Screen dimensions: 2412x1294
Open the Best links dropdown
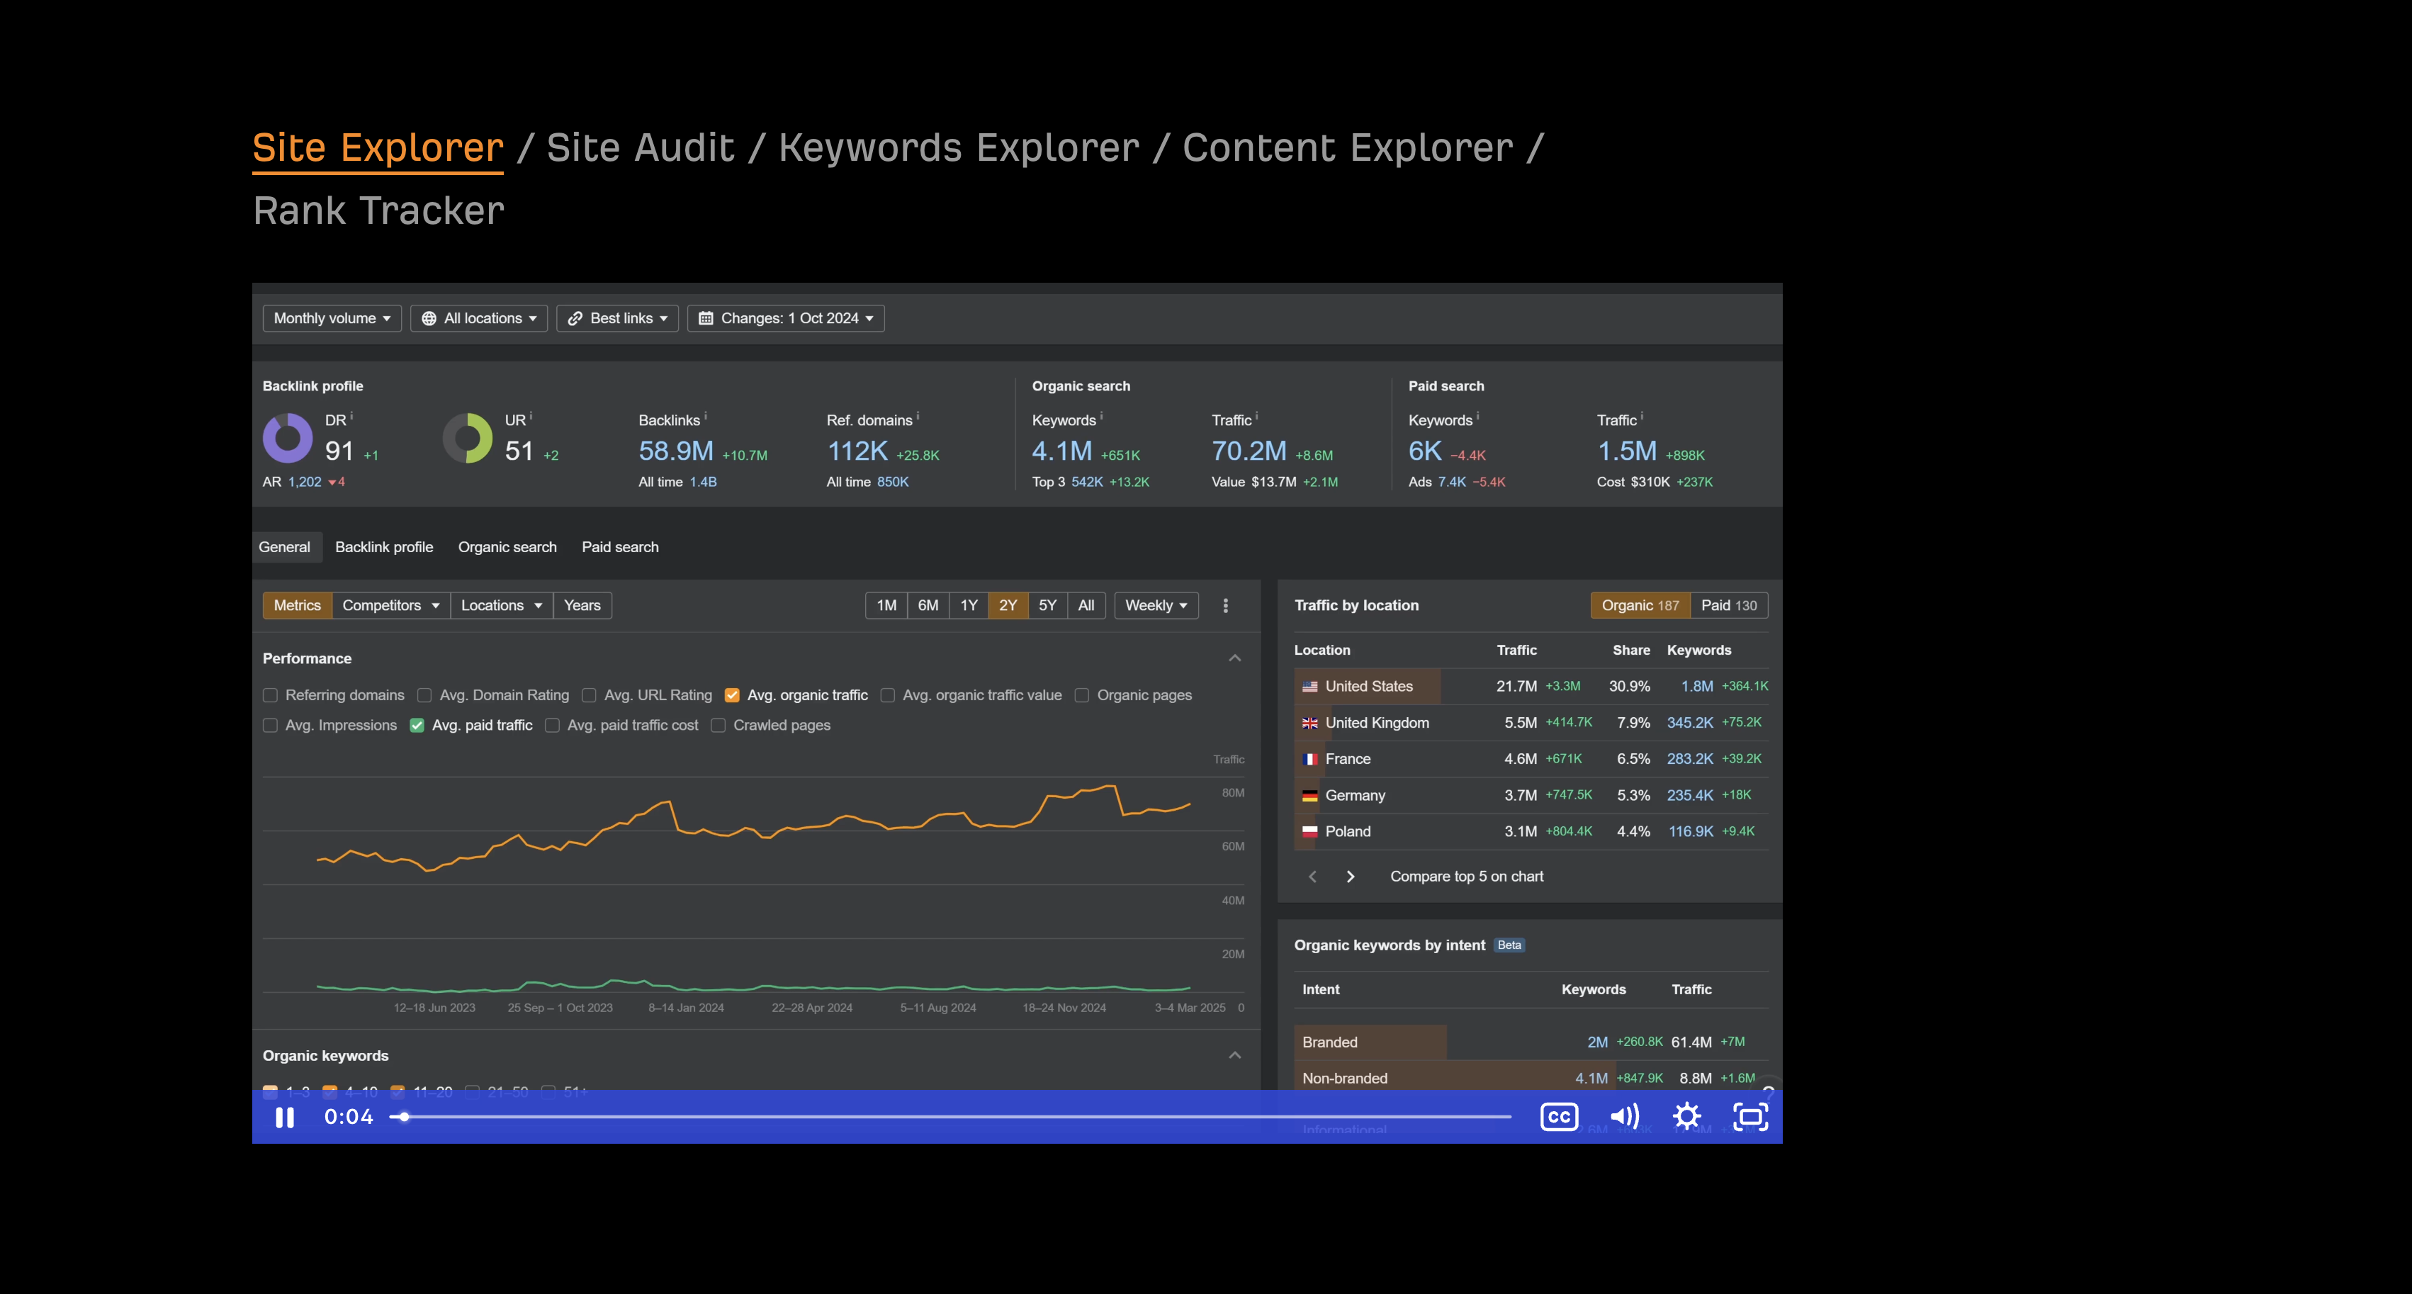[617, 318]
